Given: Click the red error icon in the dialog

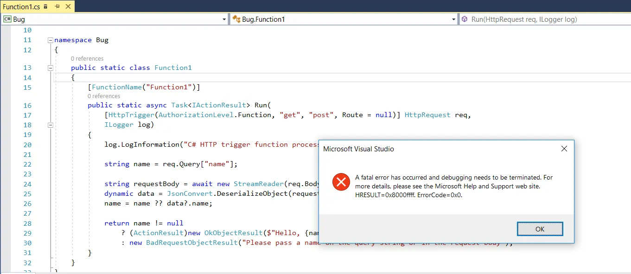Looking at the screenshot, I should coord(341,182).
